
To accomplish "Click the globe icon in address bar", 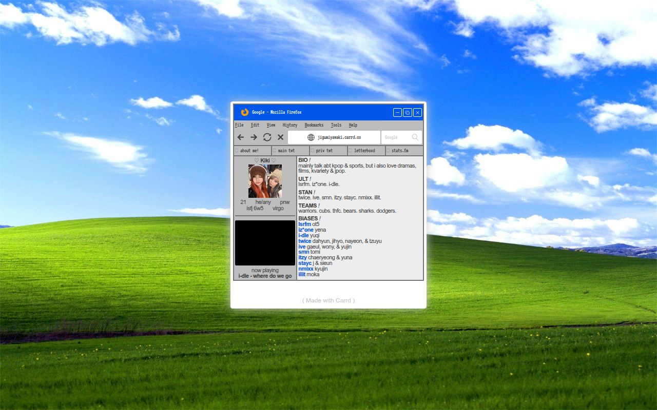I will 311,137.
